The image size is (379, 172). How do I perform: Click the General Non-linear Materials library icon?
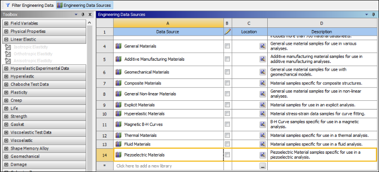pos(118,94)
